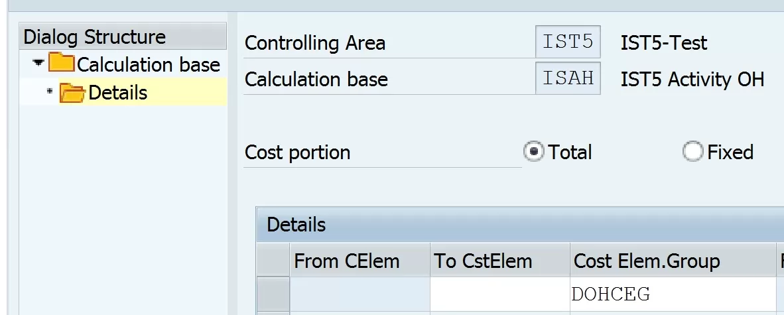This screenshot has height=315, width=784.
Task: Click the Cost Elem.Group column header
Action: (x=673, y=261)
